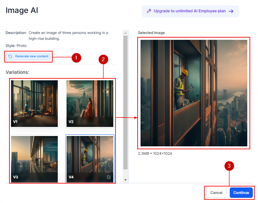This screenshot has width=258, height=203.
Task: Choose variation V2 with woman on balcony
Action: pos(90,103)
